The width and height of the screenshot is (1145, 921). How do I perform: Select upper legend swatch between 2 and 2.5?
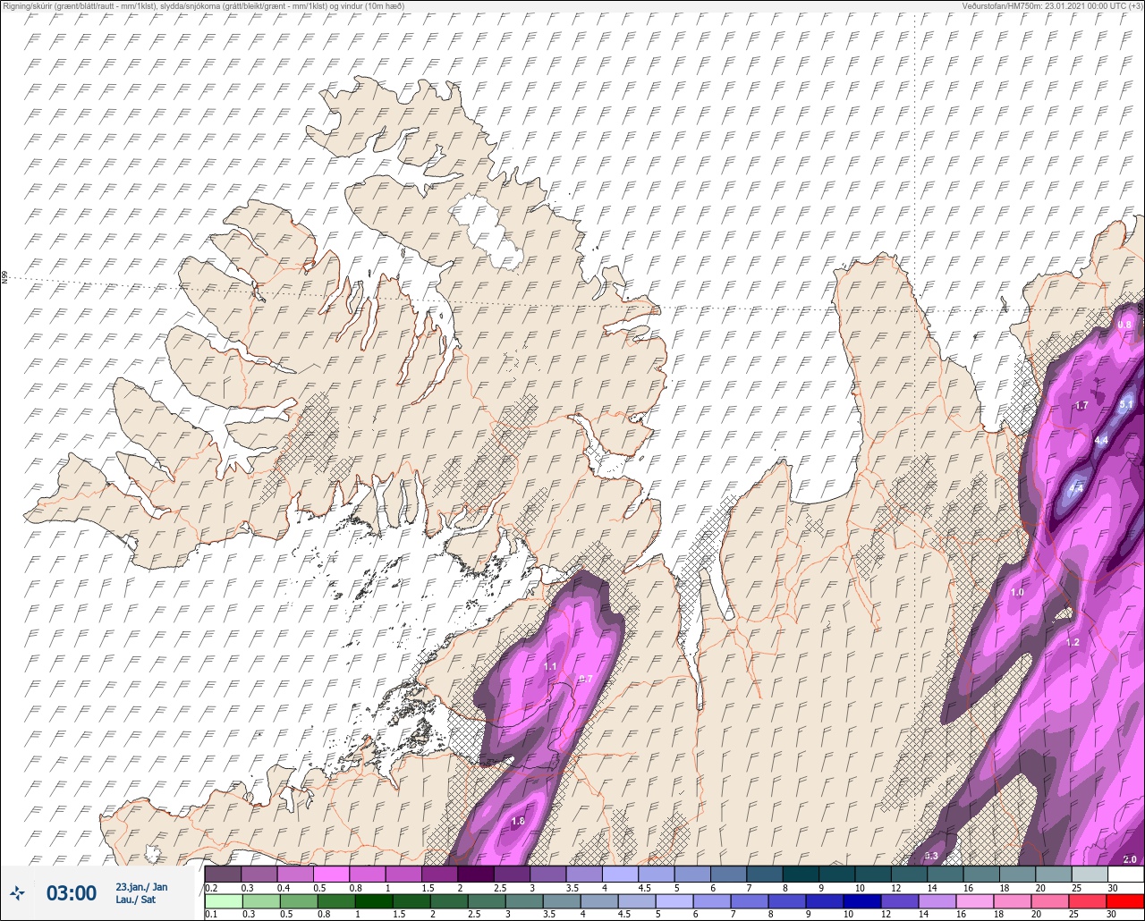pos(475,874)
